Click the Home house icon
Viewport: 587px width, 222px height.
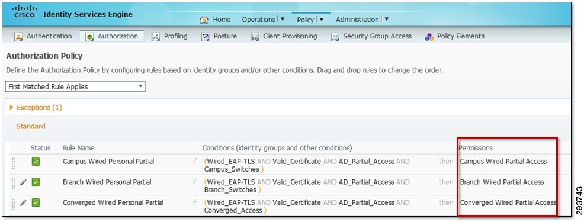pyautogui.click(x=204, y=20)
